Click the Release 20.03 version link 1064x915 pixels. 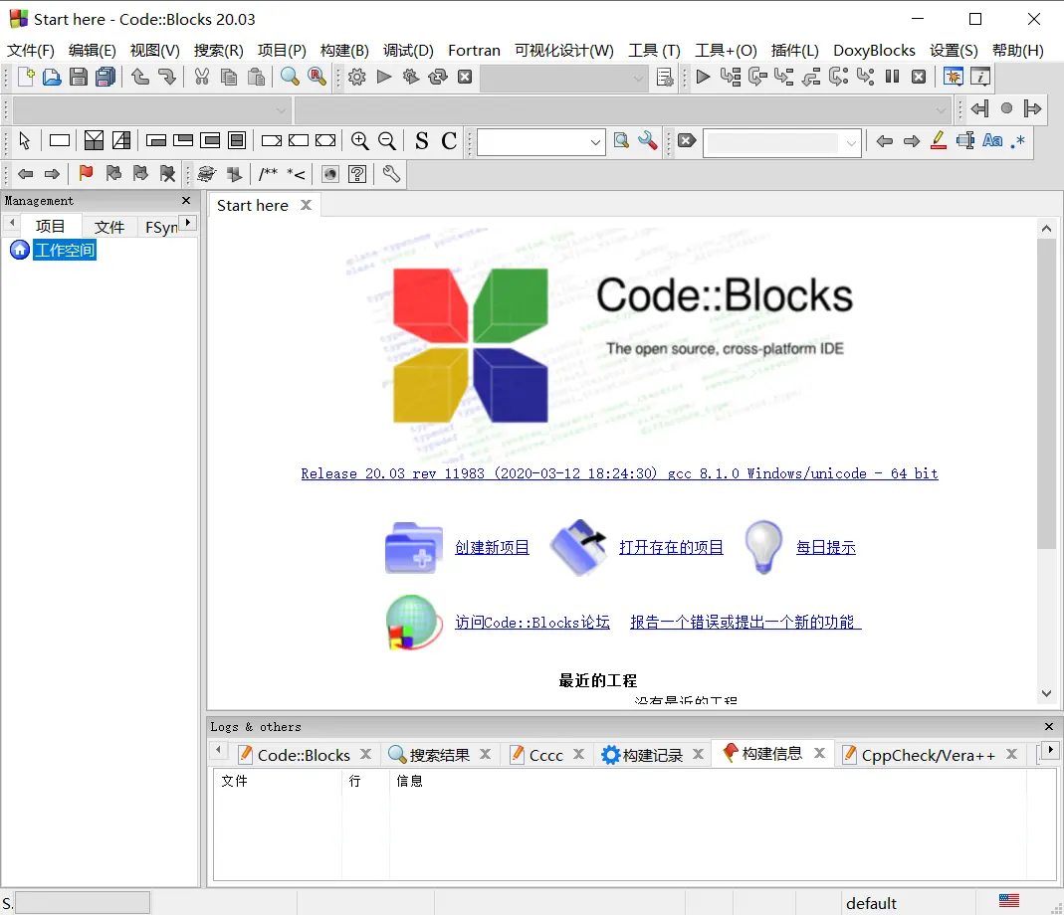click(x=619, y=473)
